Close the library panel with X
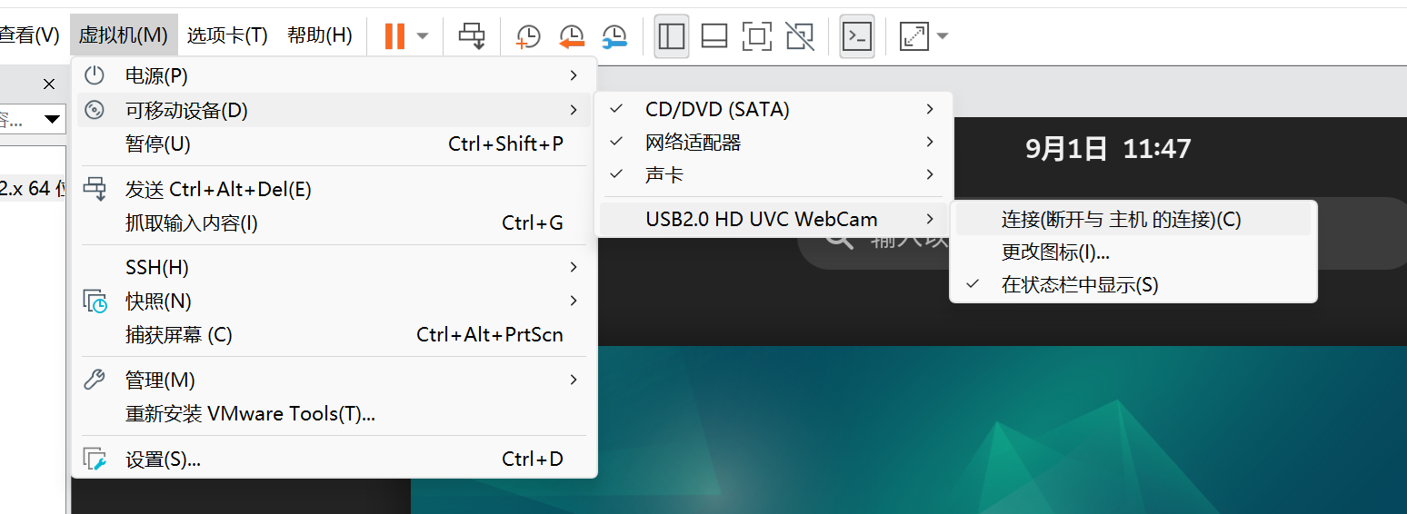 point(49,84)
